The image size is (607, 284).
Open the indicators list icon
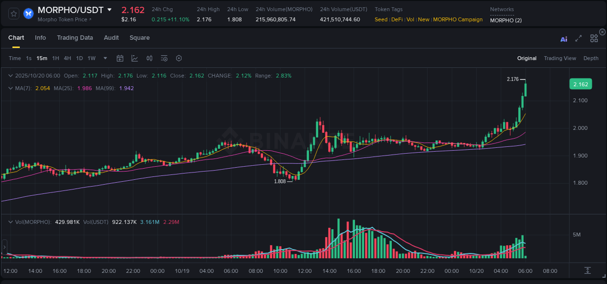(164, 58)
